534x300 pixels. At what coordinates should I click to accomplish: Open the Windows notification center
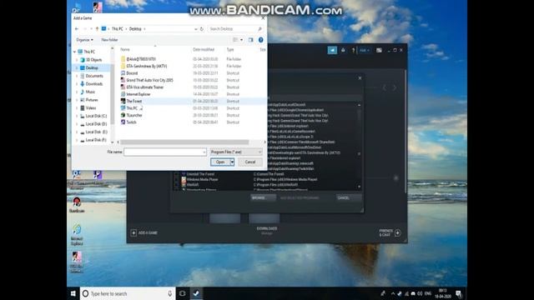(458, 293)
